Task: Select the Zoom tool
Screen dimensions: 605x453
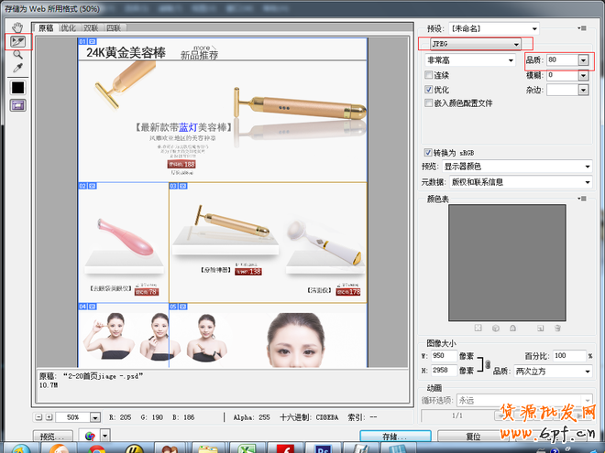Action: click(x=17, y=55)
